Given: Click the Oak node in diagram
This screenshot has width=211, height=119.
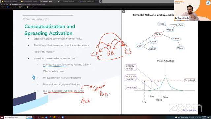Looking at the screenshot, I should (180, 25).
